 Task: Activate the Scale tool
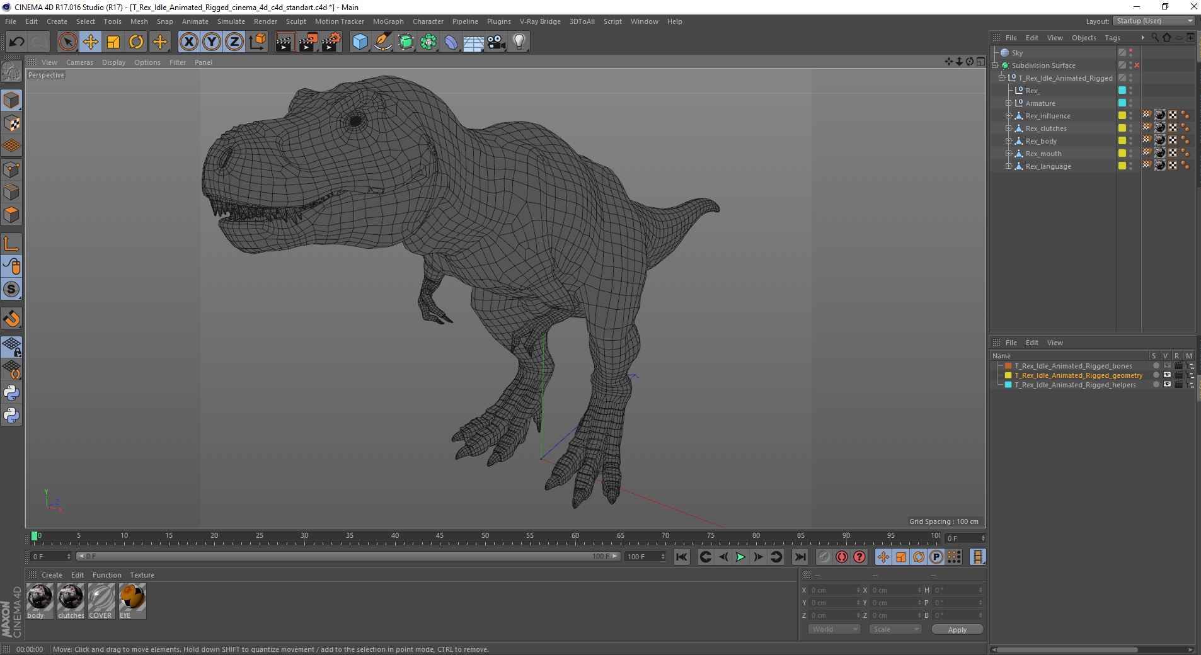click(113, 42)
